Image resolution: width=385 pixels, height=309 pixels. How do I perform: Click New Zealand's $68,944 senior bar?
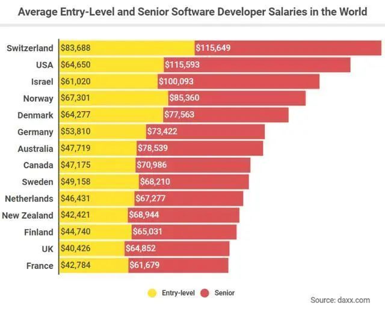click(183, 215)
